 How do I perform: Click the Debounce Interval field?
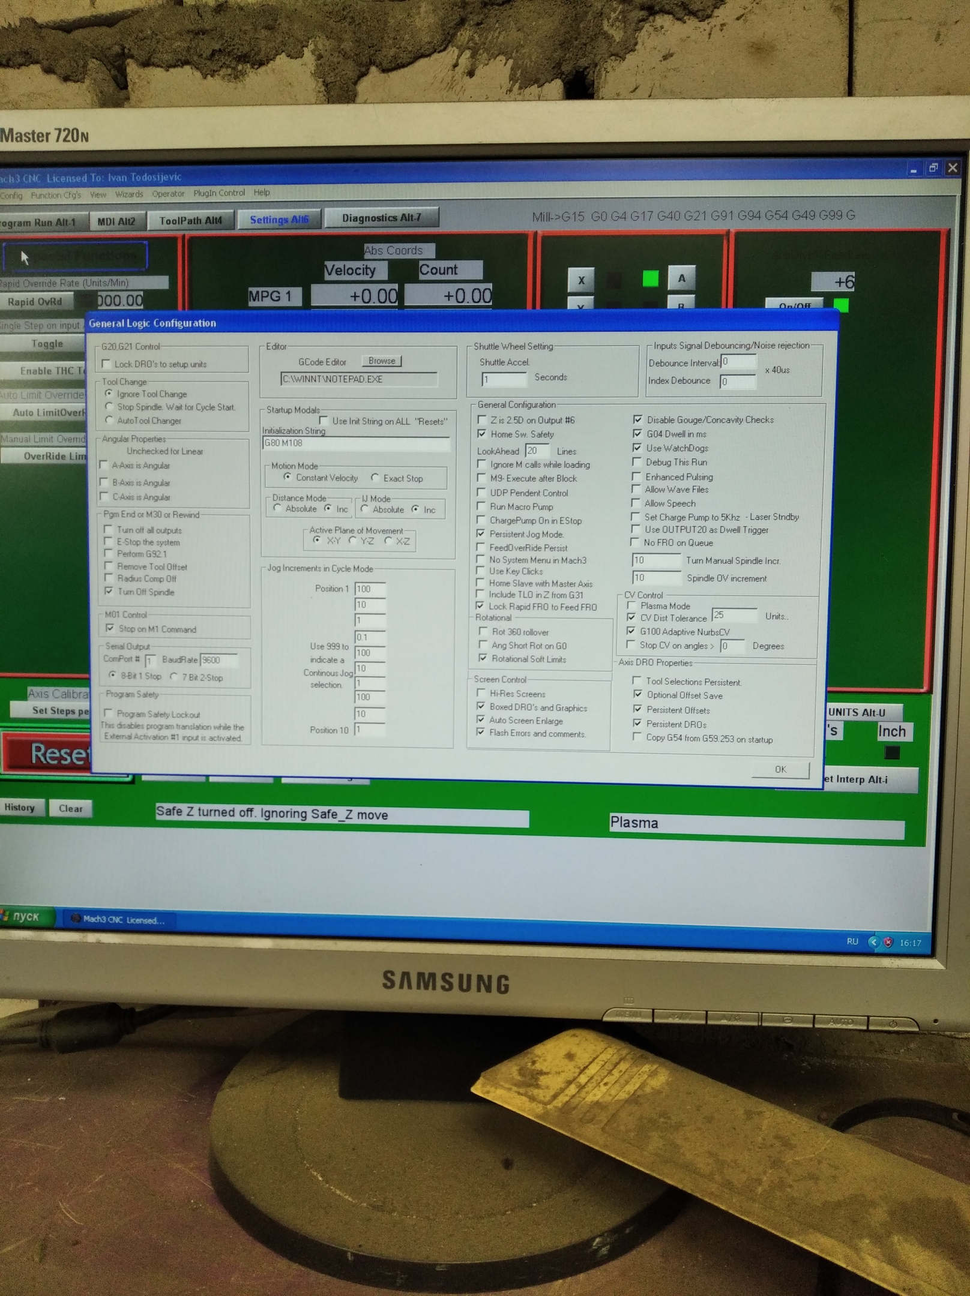[738, 362]
